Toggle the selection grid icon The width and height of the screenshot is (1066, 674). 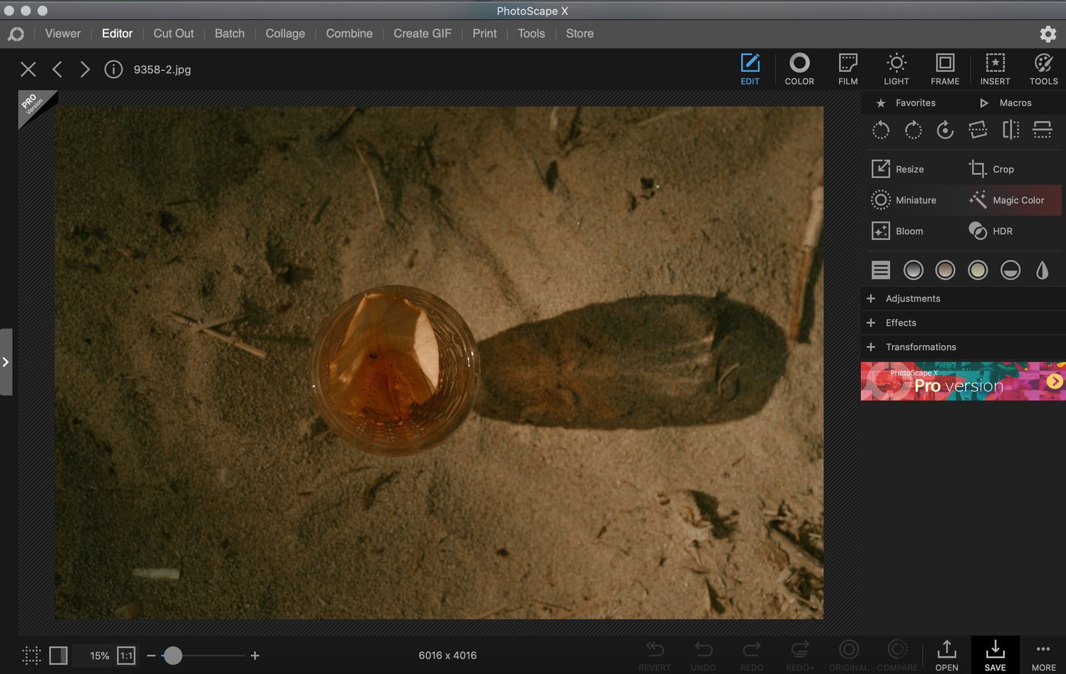(x=31, y=655)
